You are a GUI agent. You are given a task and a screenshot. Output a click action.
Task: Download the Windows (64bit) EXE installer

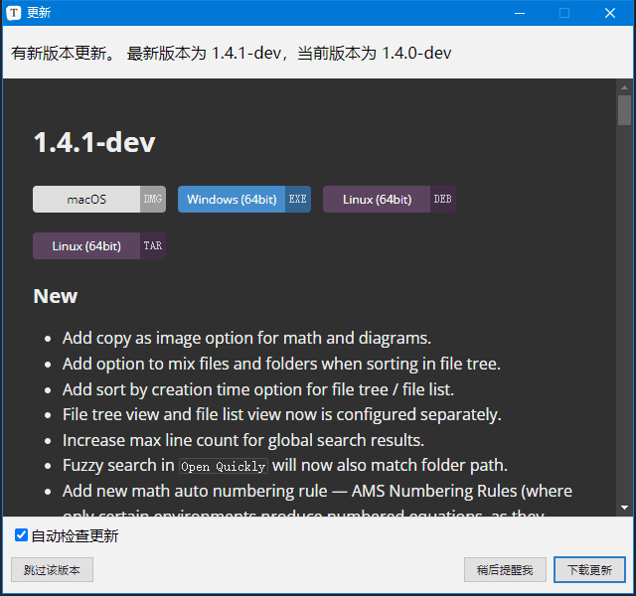tap(244, 199)
